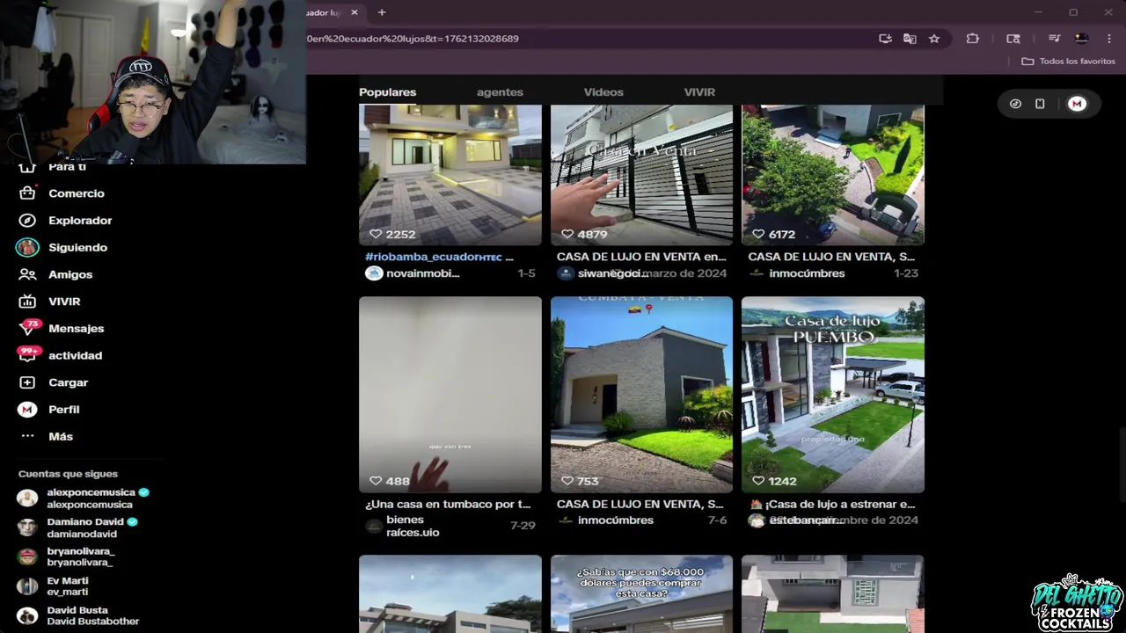Open the Todos los favoritos folder
This screenshot has height=633, width=1126.
click(x=1068, y=62)
